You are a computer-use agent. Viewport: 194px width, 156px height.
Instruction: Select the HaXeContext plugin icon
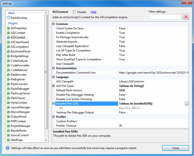[x=8, y=103]
